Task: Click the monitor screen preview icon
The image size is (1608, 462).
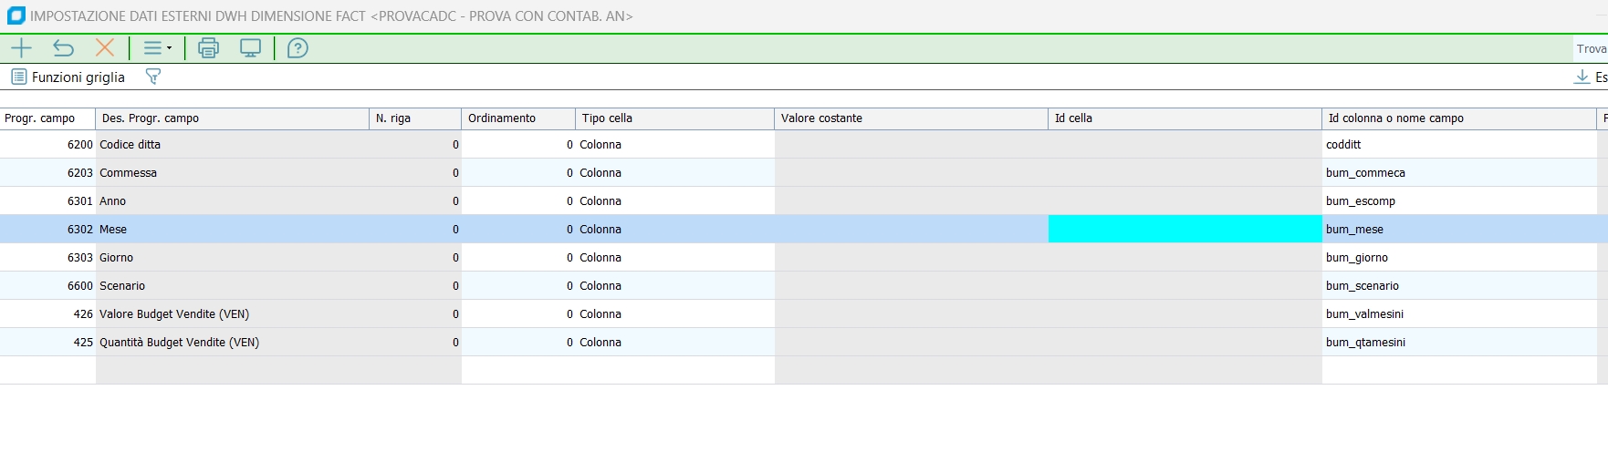Action: pos(250,48)
